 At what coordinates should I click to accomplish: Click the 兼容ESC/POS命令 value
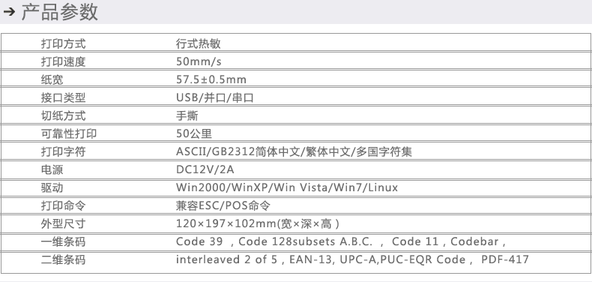(223, 205)
